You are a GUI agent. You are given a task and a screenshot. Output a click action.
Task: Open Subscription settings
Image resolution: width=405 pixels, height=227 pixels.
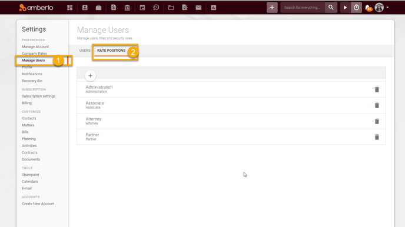(x=38, y=96)
